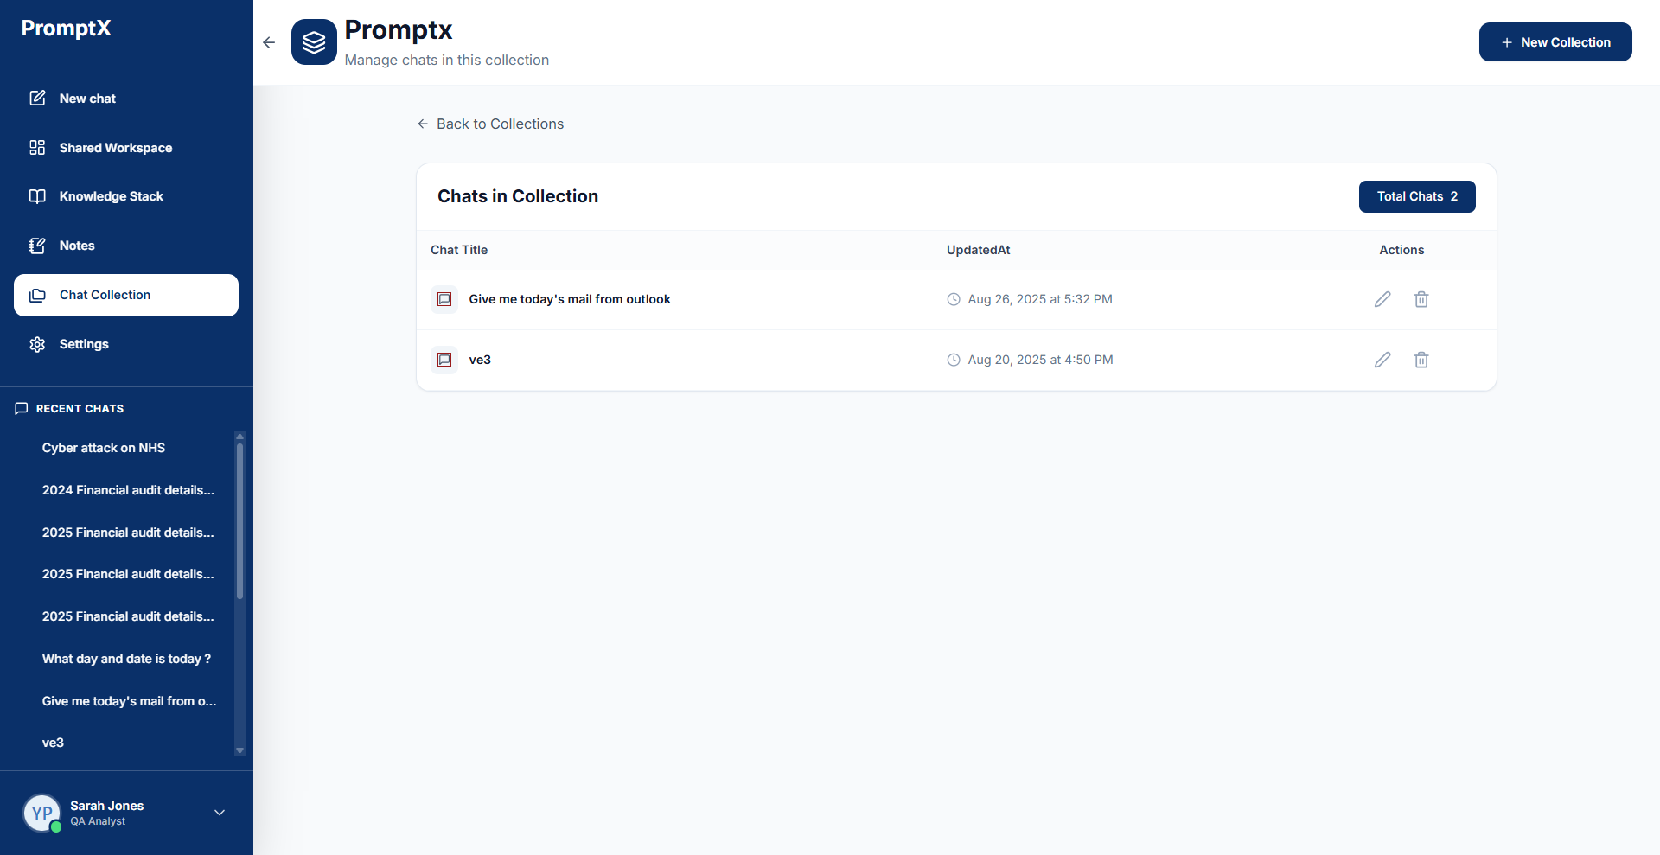Click the Total Chats badge
1660x855 pixels.
(1416, 196)
